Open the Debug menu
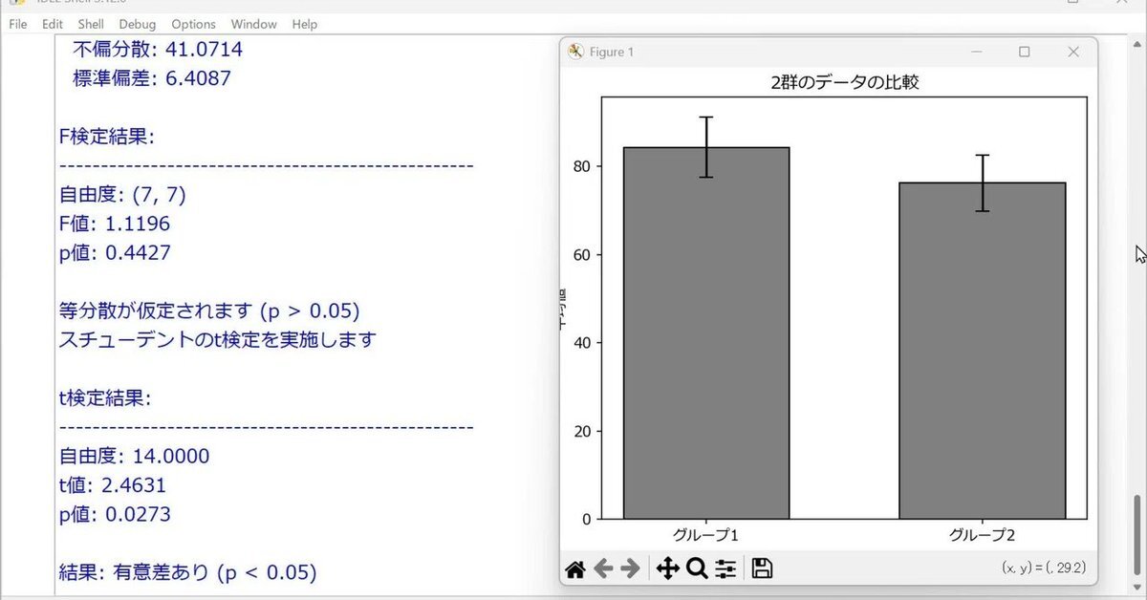This screenshot has width=1147, height=600. click(138, 24)
